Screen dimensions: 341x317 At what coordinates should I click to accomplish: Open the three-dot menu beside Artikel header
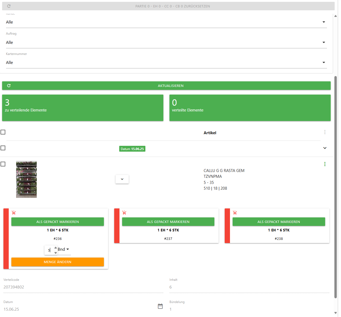tap(325, 132)
